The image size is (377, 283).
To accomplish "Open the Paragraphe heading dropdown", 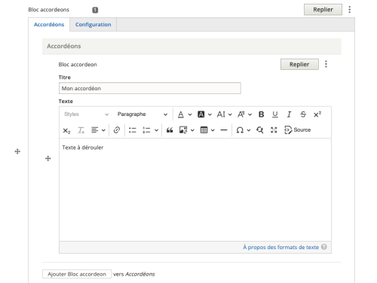I will click(x=143, y=114).
